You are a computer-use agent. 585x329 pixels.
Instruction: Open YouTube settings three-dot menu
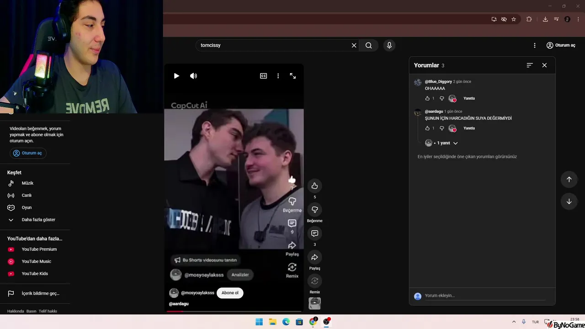coord(534,45)
